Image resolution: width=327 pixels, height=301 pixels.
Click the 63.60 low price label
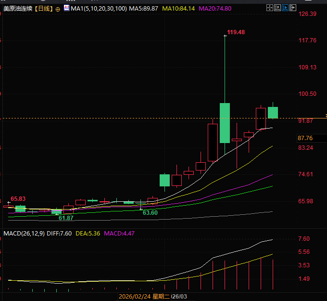pos(150,213)
